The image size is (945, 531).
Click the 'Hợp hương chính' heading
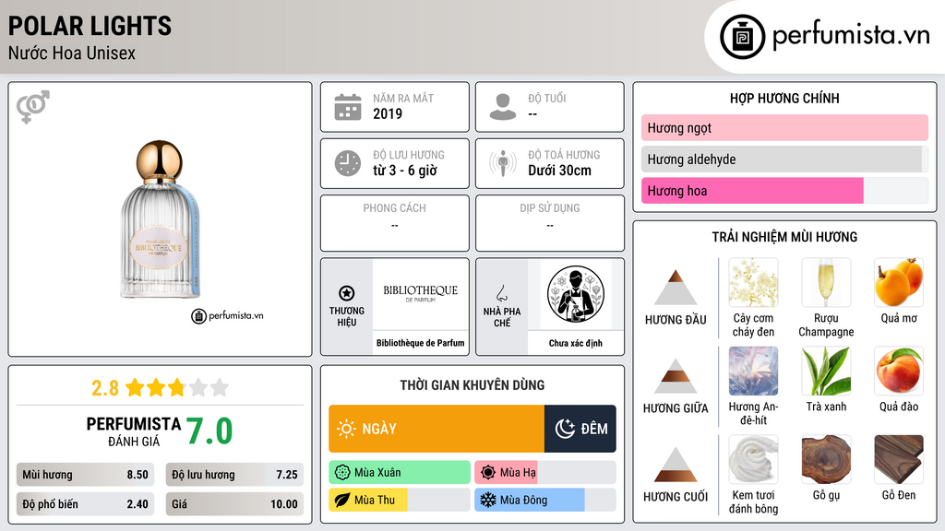coord(784,98)
